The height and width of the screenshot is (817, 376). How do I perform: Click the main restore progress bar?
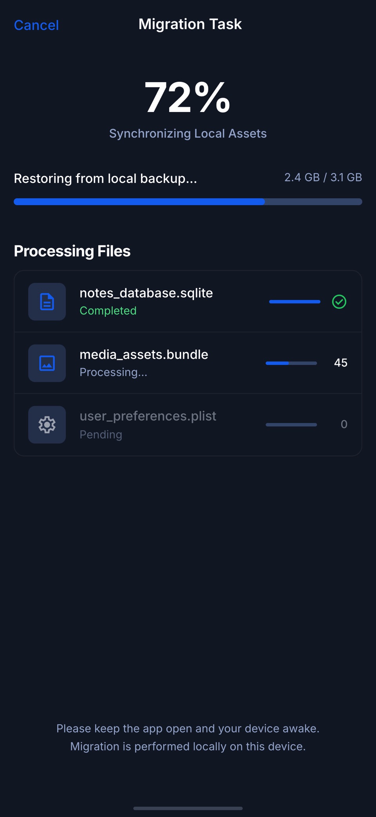(x=188, y=202)
